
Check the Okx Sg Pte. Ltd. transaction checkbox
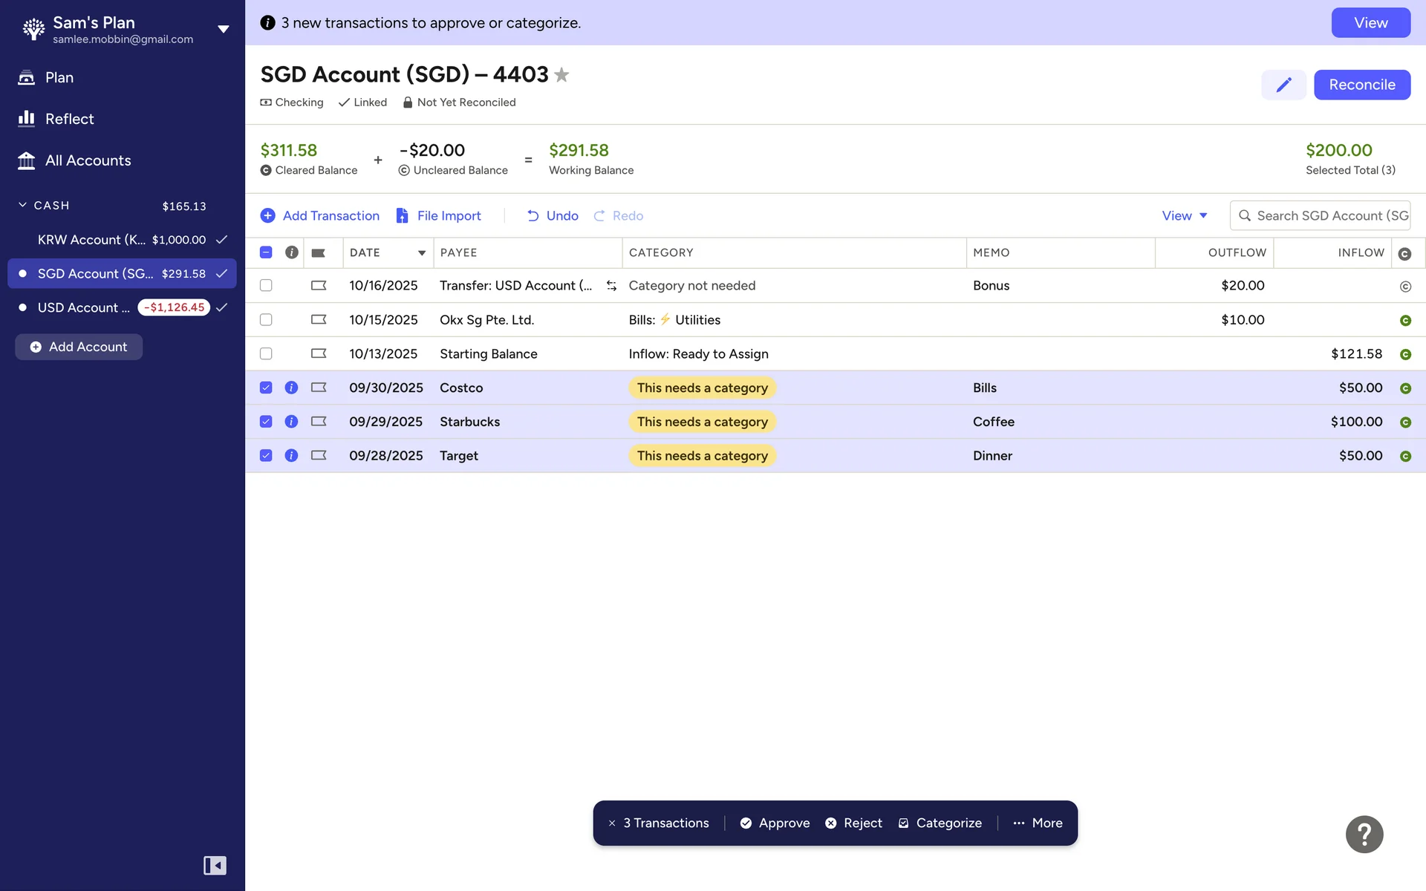pyautogui.click(x=266, y=320)
